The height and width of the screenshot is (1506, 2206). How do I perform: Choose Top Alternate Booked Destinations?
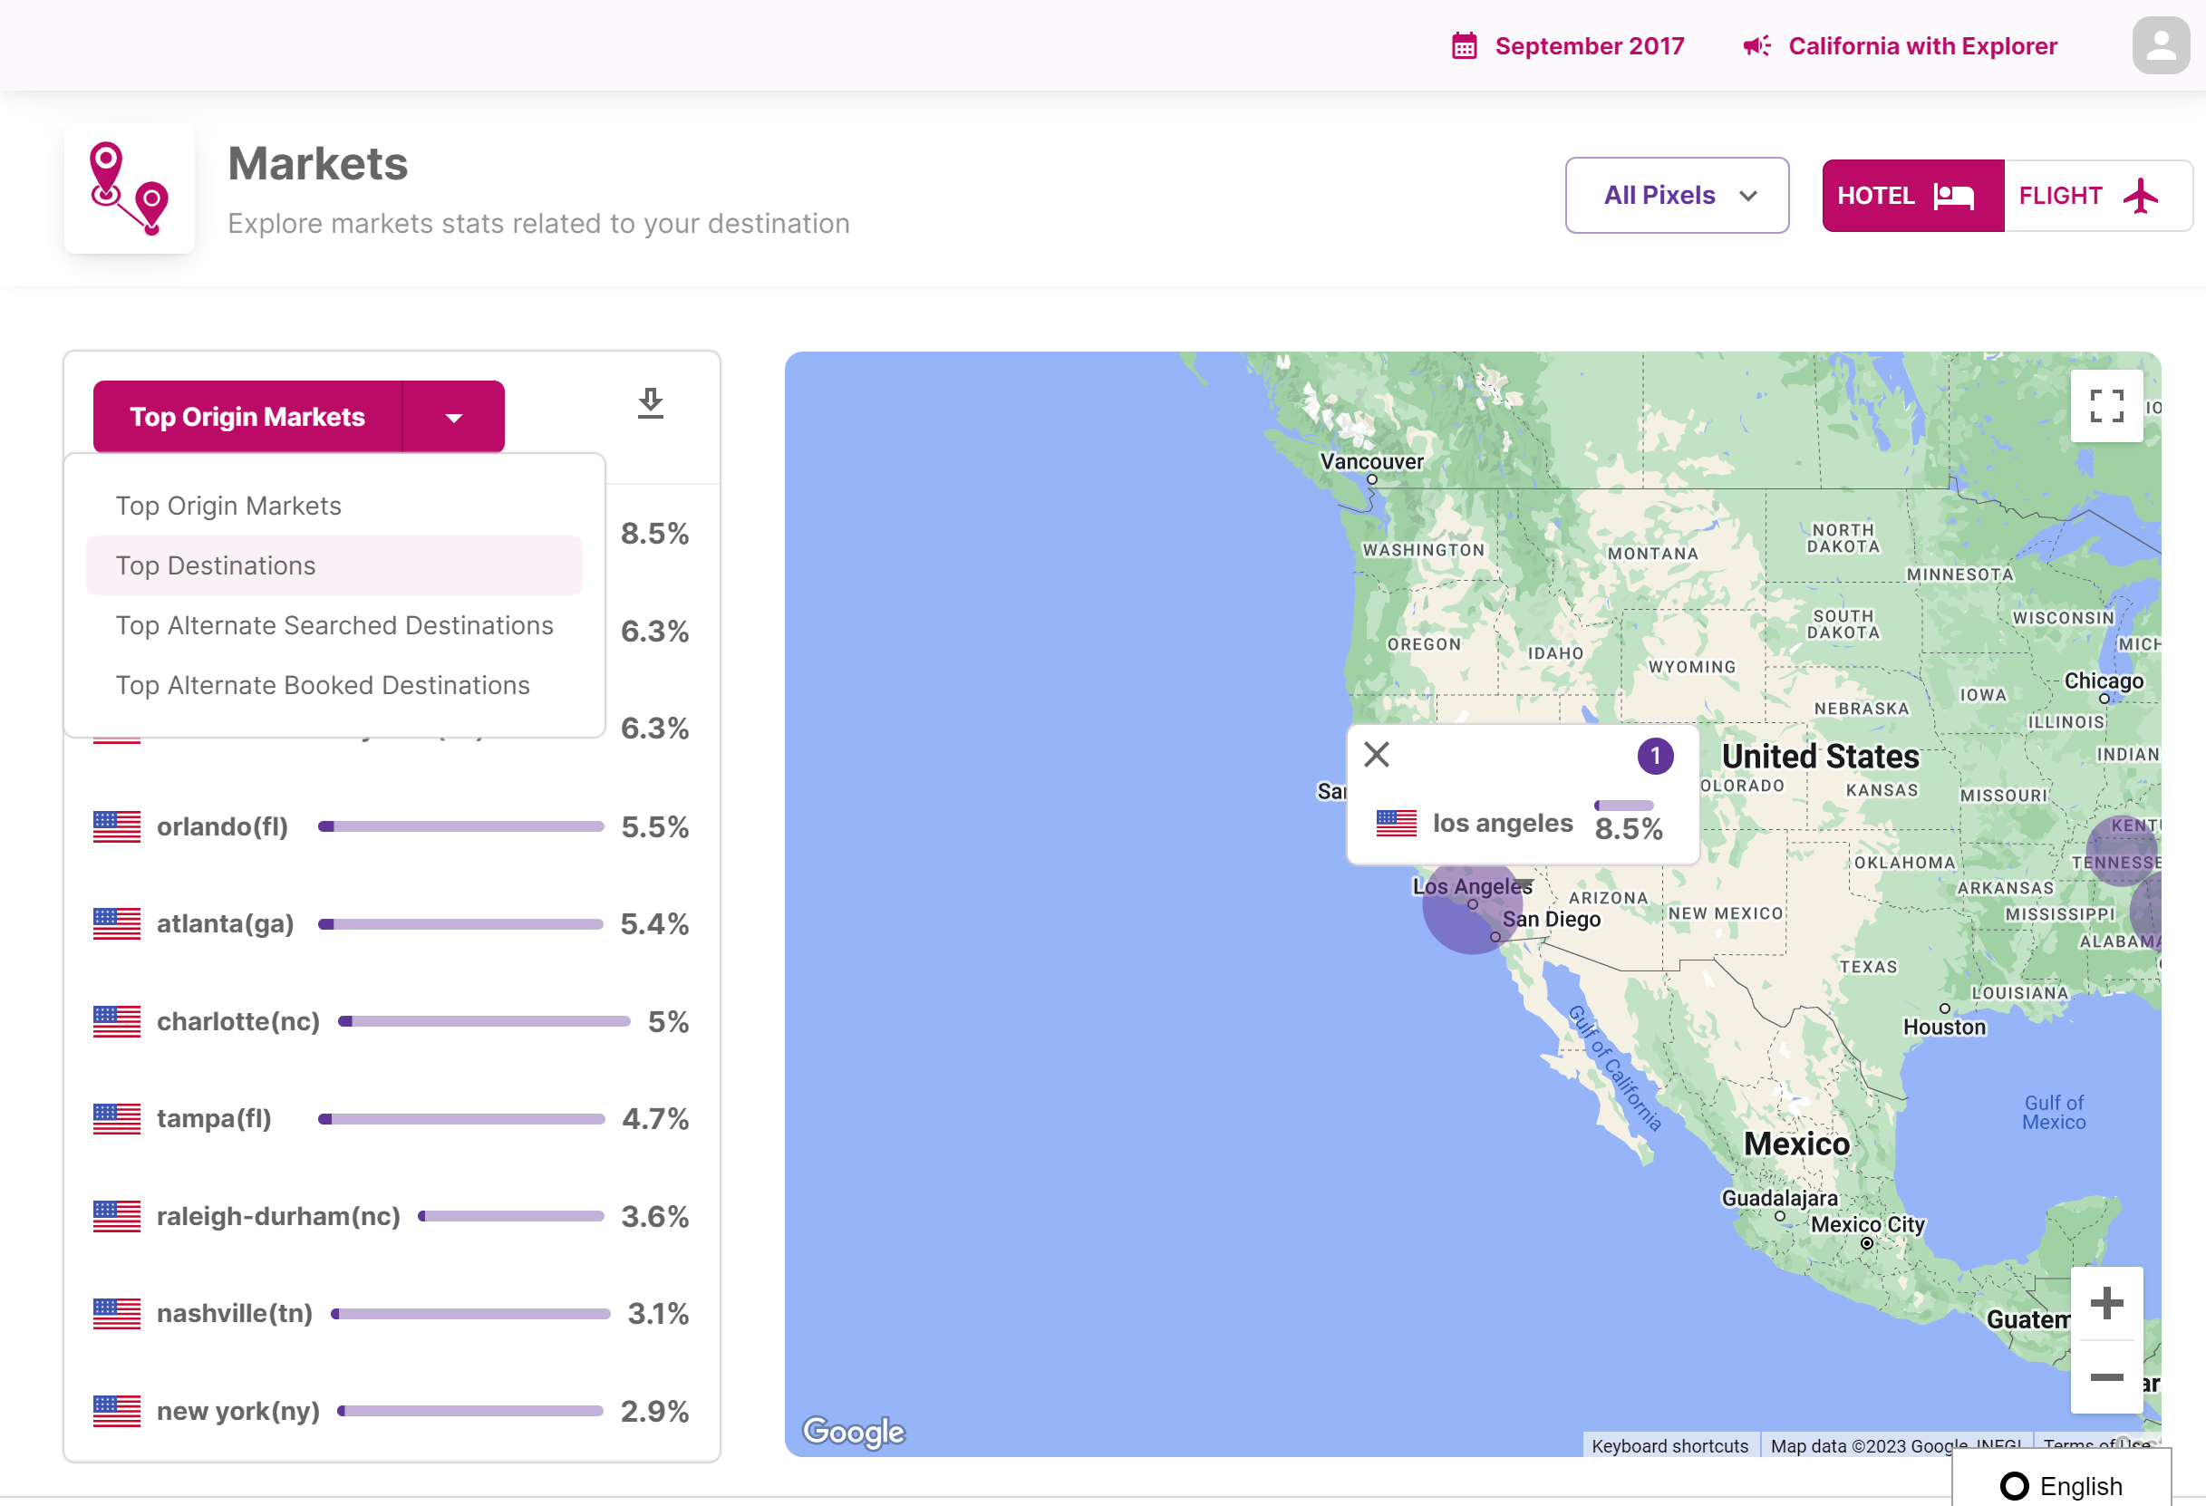(x=334, y=685)
